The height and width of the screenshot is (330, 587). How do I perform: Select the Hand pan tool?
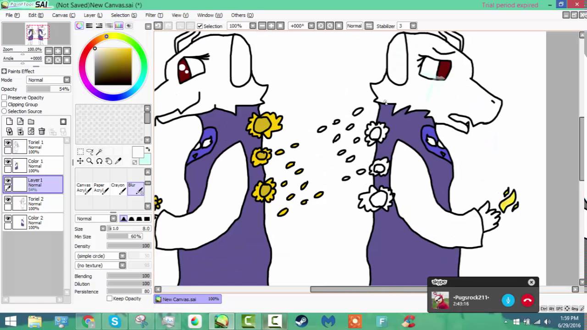pos(109,161)
